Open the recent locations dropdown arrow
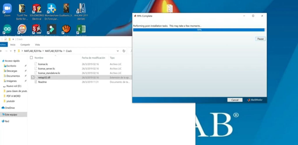The image size is (298, 145). pyautogui.click(x=11, y=51)
